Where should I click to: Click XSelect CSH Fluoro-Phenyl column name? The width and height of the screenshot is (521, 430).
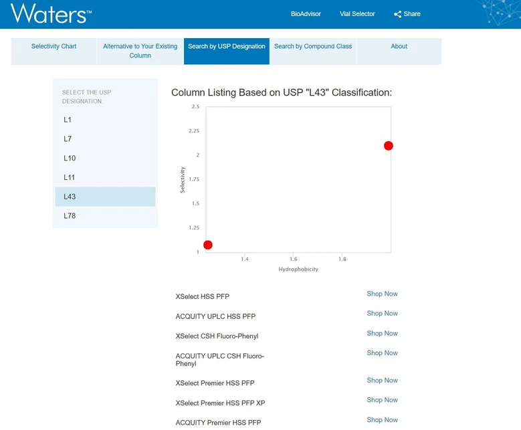pyautogui.click(x=217, y=336)
